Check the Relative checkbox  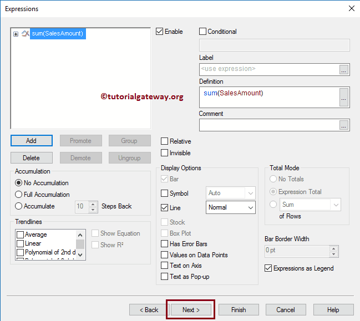164,141
